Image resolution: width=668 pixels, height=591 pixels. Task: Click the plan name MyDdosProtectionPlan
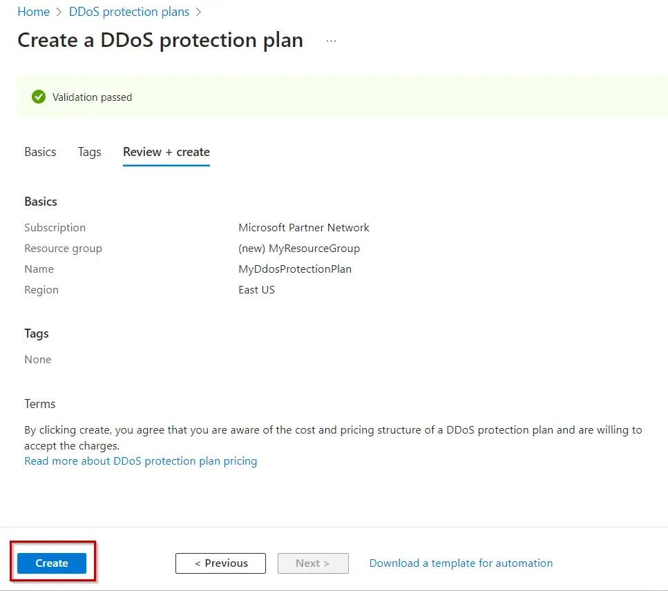click(295, 269)
